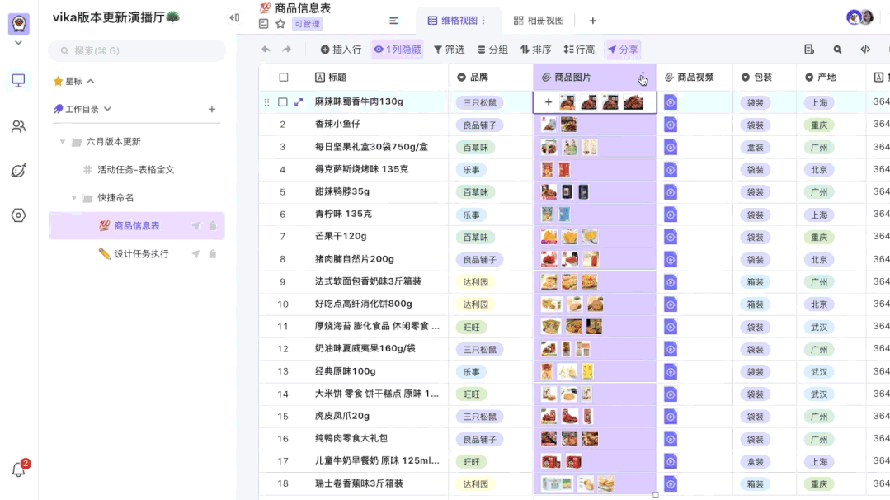The image size is (890, 500).
Task: Click 插入行 button
Action: tap(341, 50)
